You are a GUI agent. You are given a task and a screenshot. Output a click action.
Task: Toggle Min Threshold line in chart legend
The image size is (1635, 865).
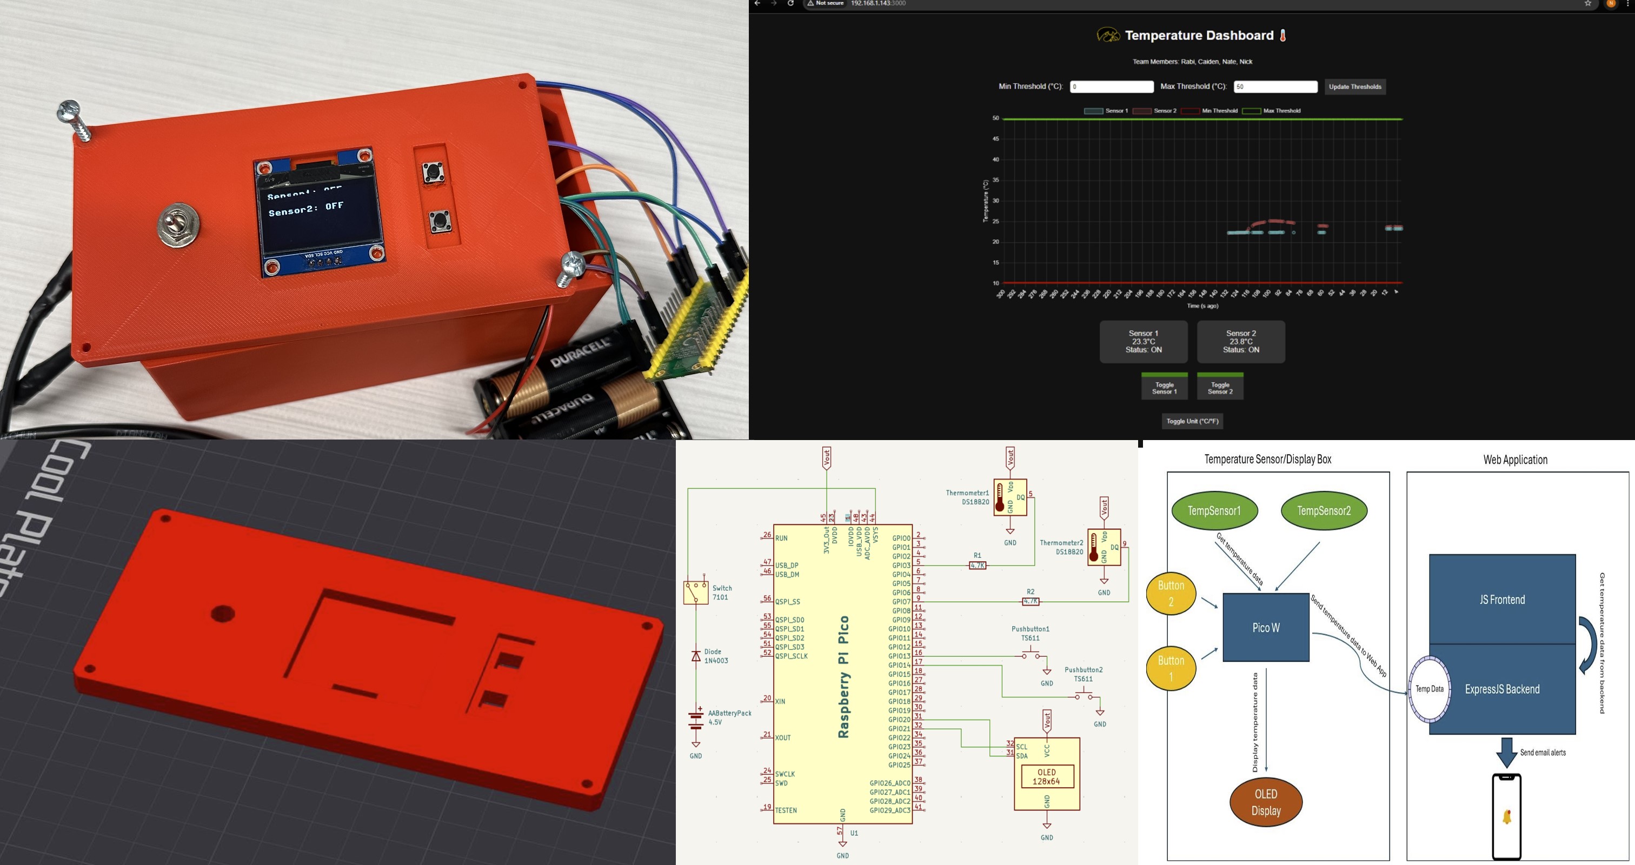click(x=1189, y=111)
